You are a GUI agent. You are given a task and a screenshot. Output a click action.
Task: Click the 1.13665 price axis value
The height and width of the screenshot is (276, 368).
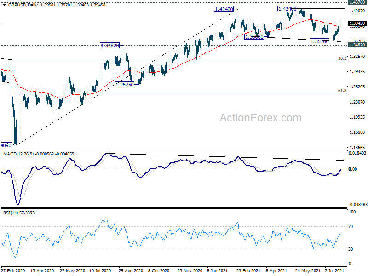click(x=357, y=147)
